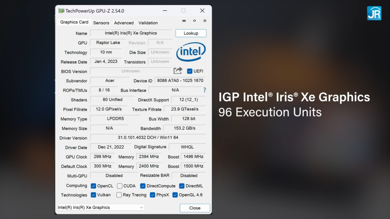Select the Graphics Card tab
Image resolution: width=390 pixels, height=219 pixels.
point(74,22)
